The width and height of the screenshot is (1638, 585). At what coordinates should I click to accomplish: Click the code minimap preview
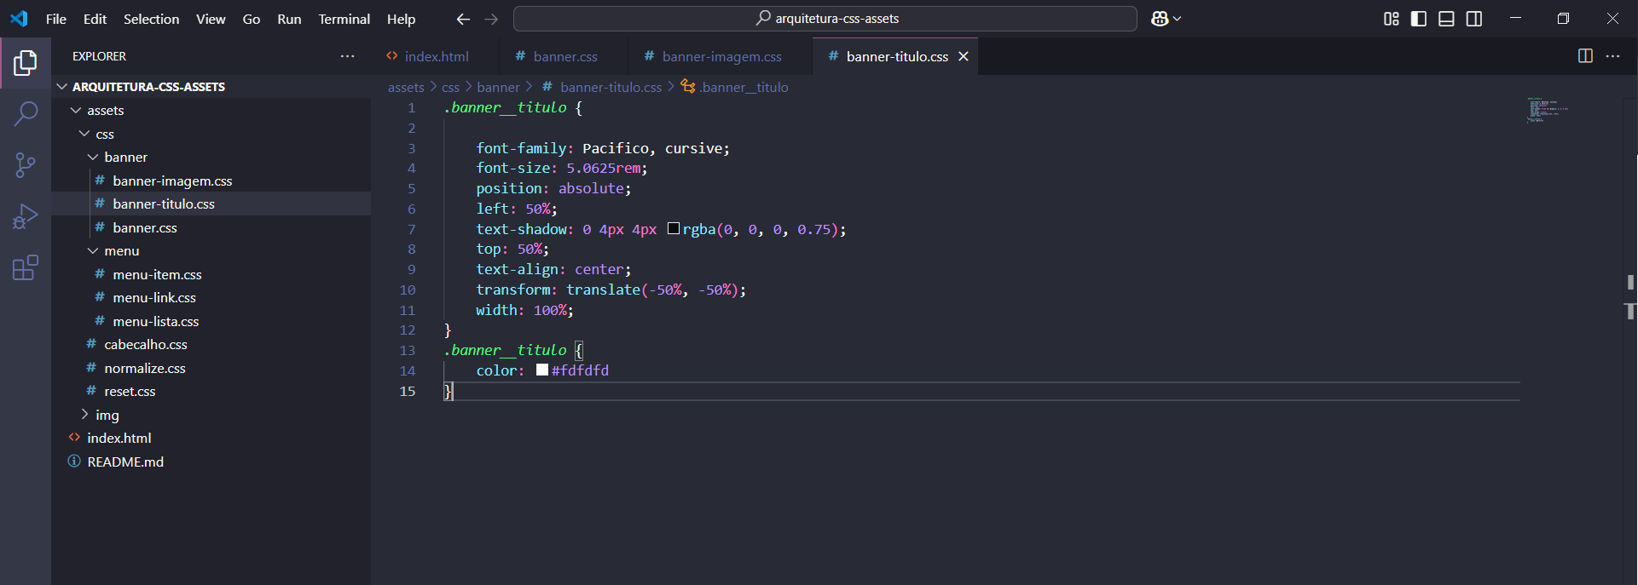tap(1548, 111)
